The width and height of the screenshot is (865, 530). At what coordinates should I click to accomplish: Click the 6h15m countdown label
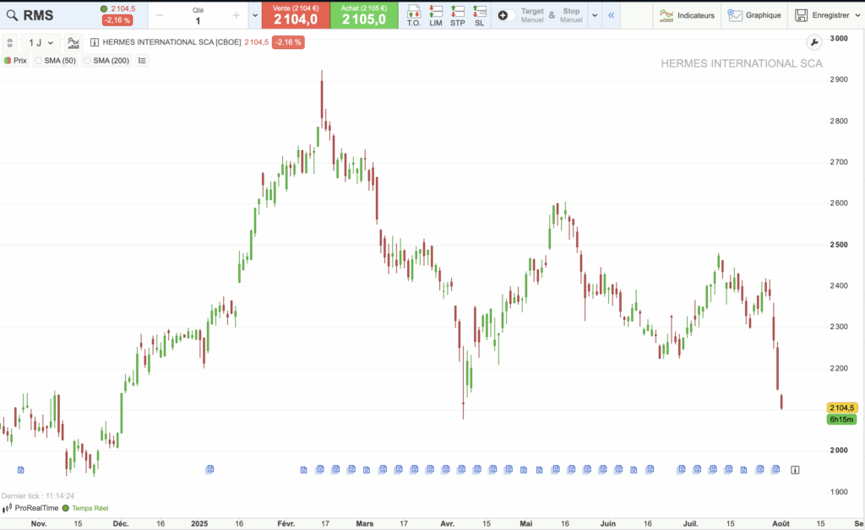pos(842,419)
